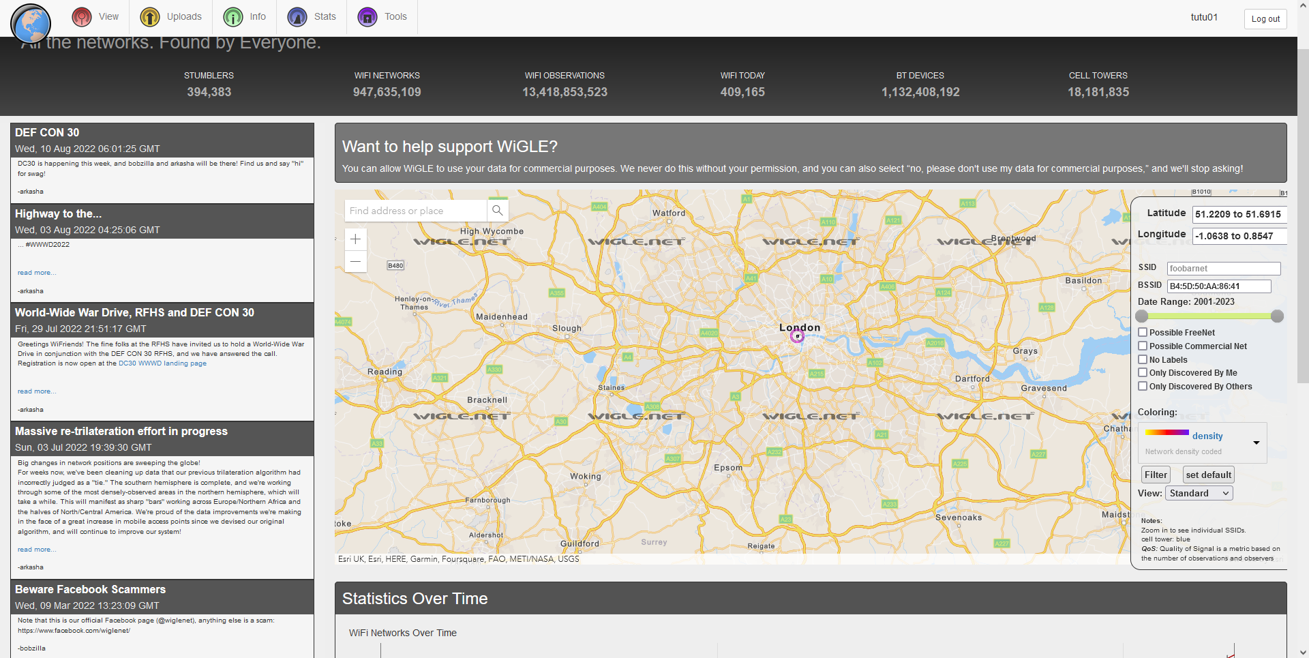
Task: Click Reading label on the map
Action: (385, 372)
